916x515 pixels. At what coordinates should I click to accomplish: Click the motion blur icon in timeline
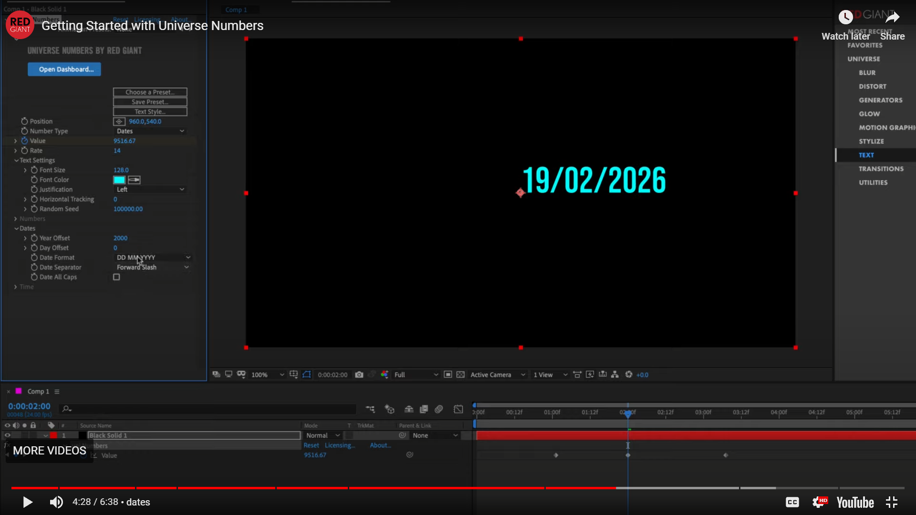439,409
